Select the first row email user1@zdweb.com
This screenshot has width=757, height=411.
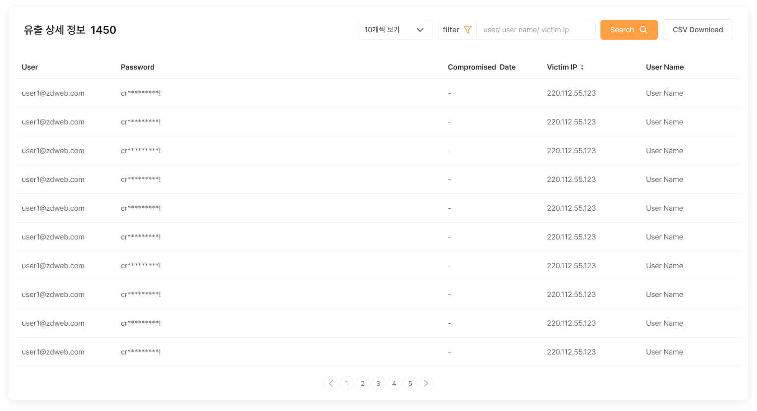pyautogui.click(x=53, y=93)
